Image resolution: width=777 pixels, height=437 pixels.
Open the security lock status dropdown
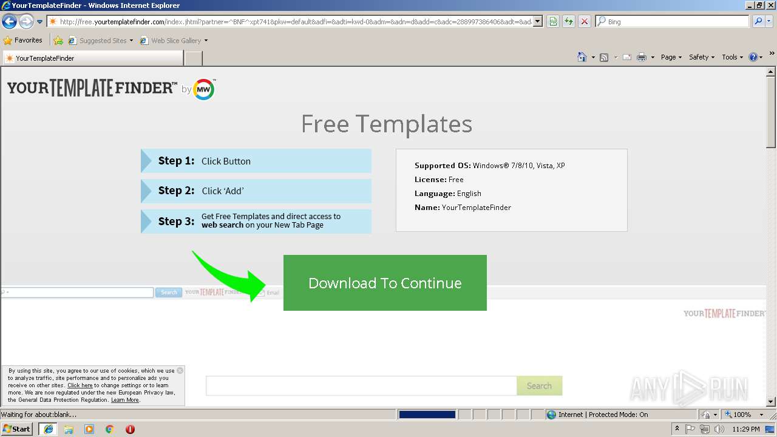708,415
